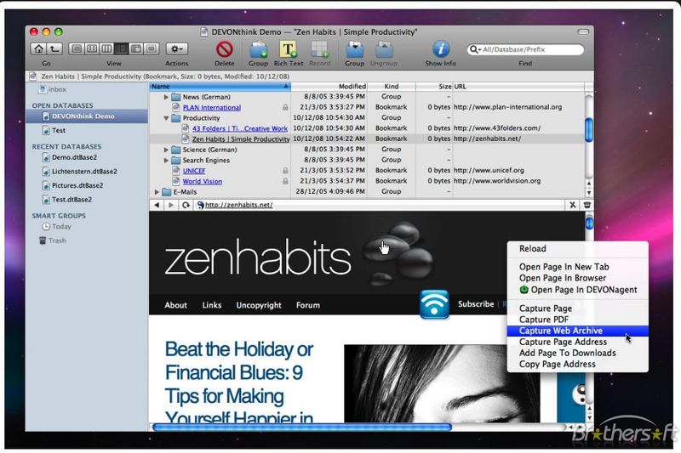The width and height of the screenshot is (681, 453).
Task: Open recent database Lichtenstern.dtBase2
Action: (79, 171)
